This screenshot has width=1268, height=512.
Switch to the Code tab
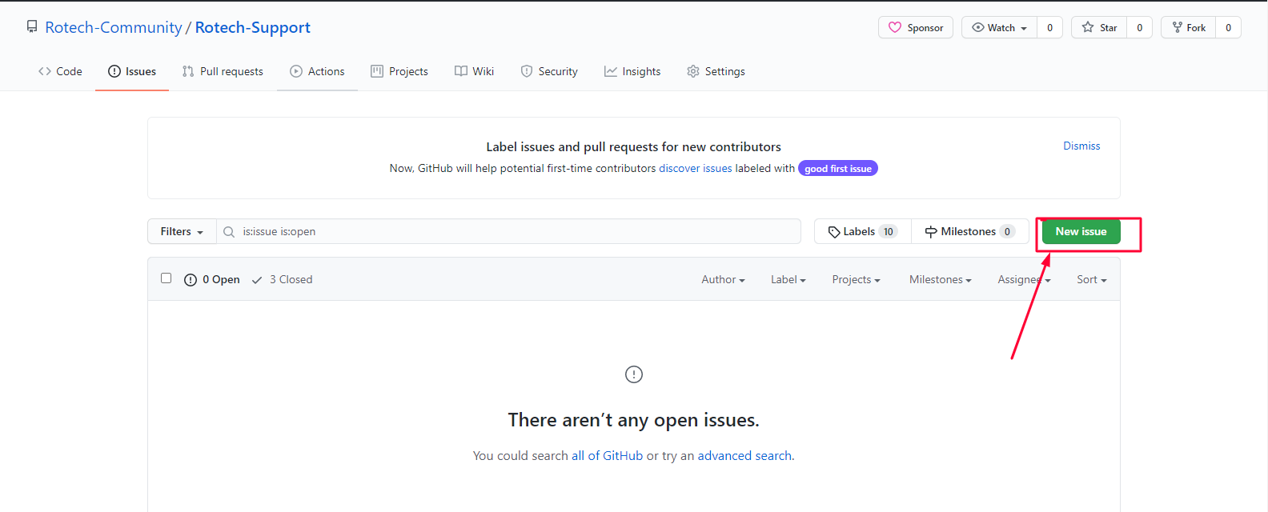(x=60, y=71)
